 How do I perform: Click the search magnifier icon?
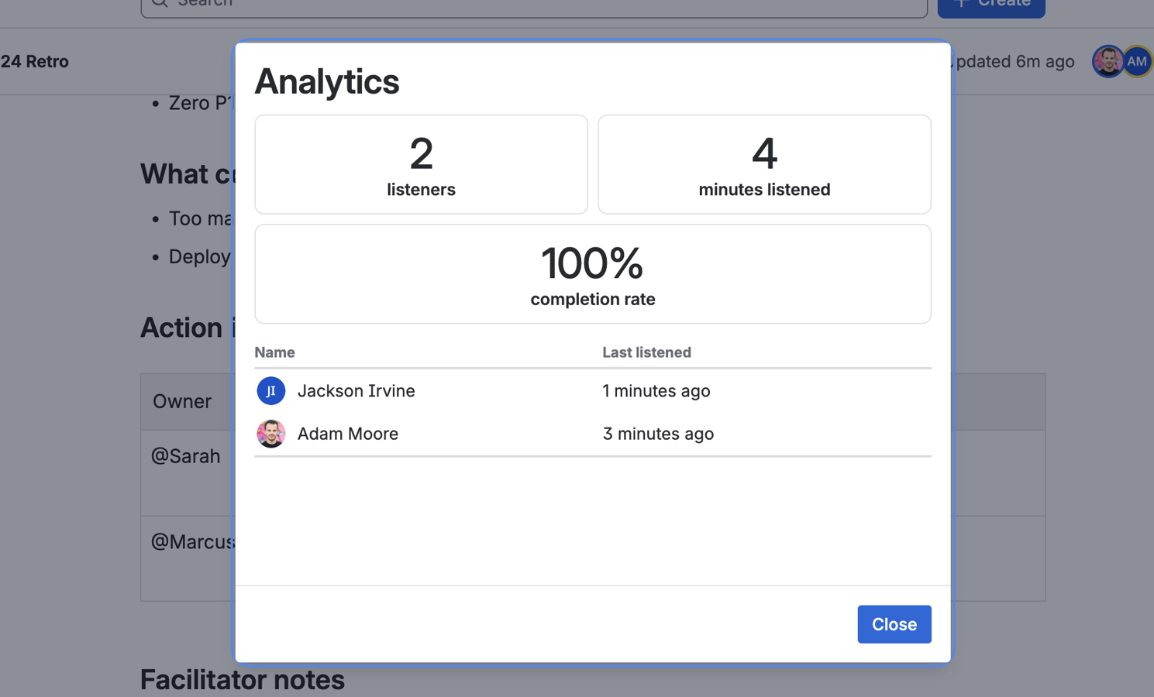tap(160, 2)
